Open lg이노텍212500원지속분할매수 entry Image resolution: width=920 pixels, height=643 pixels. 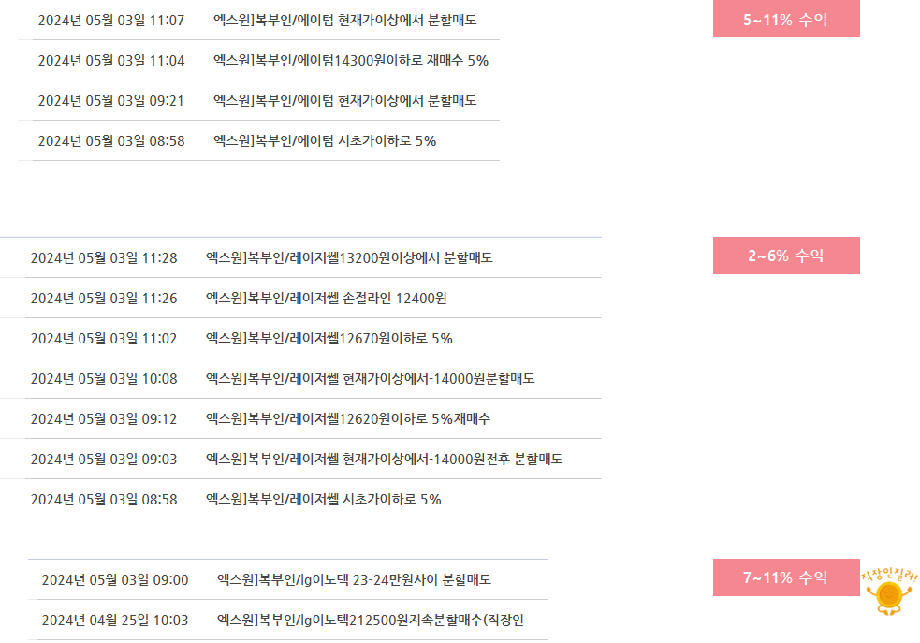coord(370,620)
